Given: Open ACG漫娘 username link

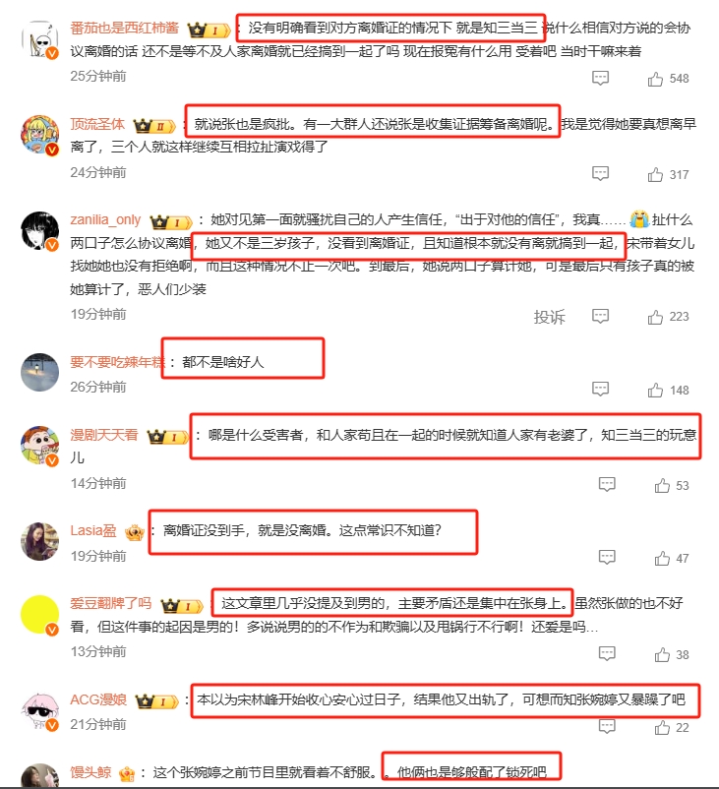Looking at the screenshot, I should point(98,699).
